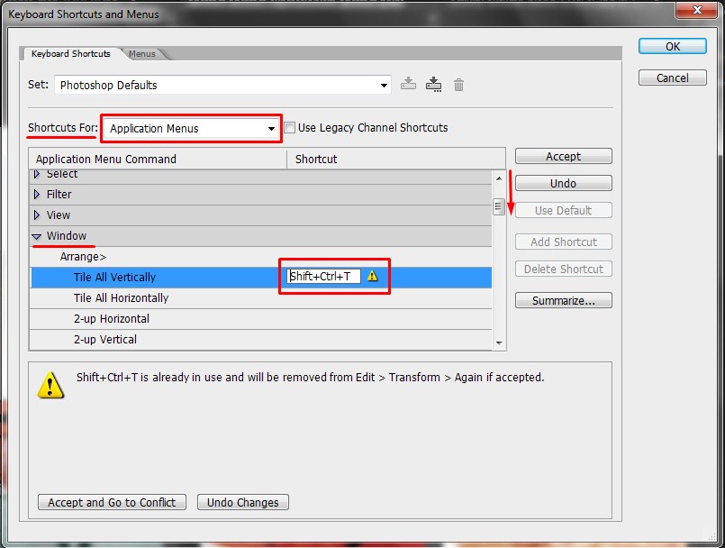This screenshot has height=548, width=725.
Task: Click the trash delete set icon
Action: click(458, 85)
